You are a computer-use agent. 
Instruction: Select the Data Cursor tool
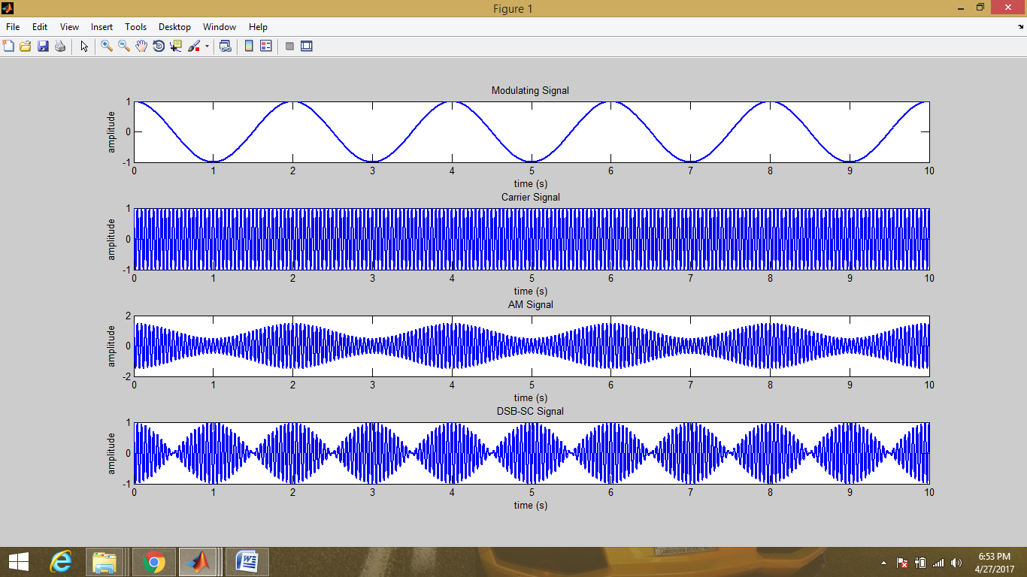pos(176,46)
